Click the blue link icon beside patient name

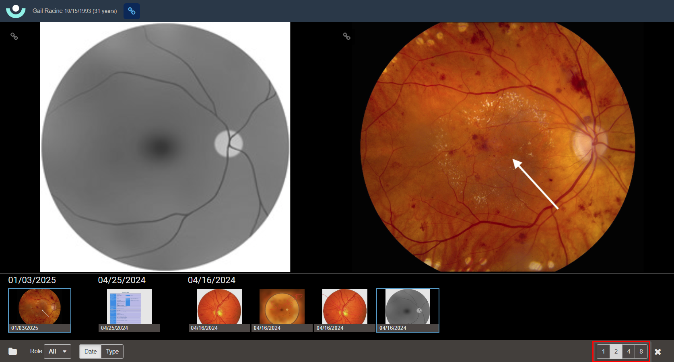pyautogui.click(x=132, y=11)
